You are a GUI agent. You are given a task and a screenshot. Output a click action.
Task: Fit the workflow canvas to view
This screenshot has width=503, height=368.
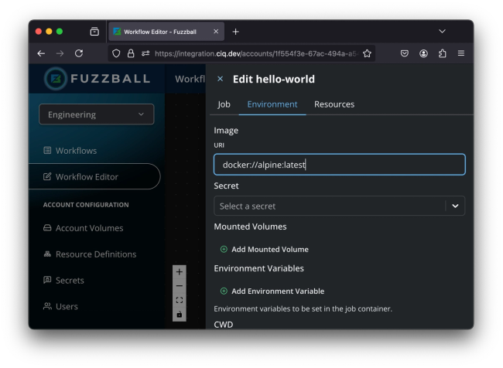(180, 300)
